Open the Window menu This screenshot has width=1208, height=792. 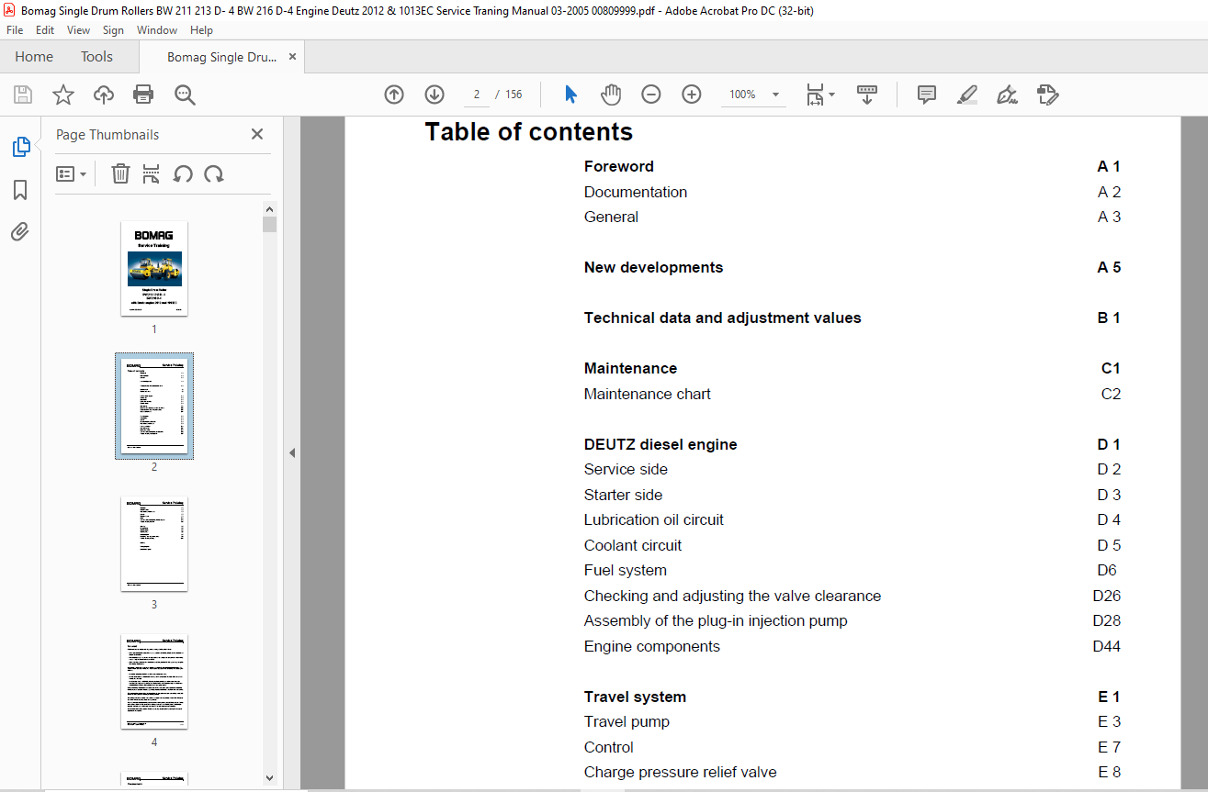(157, 30)
